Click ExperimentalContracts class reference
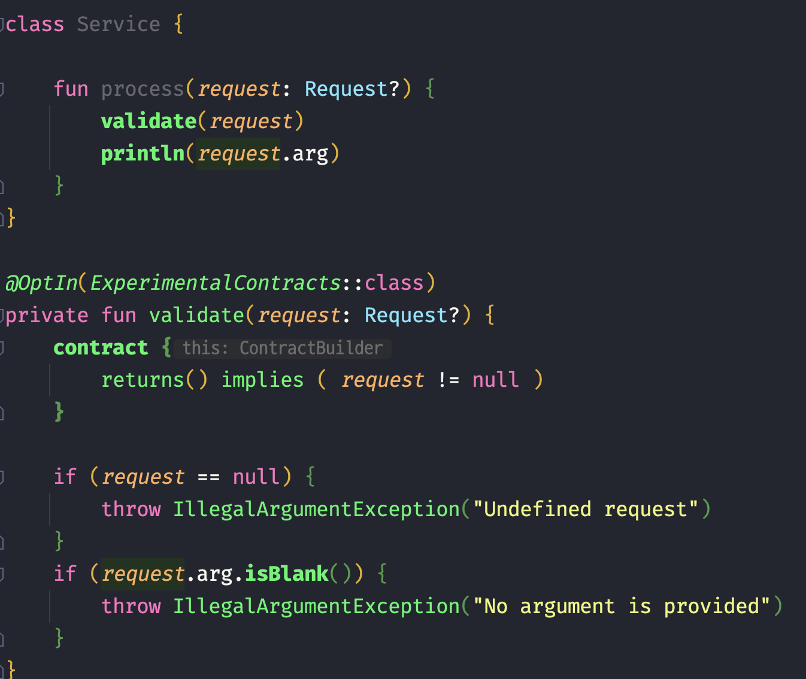Viewport: 806px width, 679px height. pos(215,283)
